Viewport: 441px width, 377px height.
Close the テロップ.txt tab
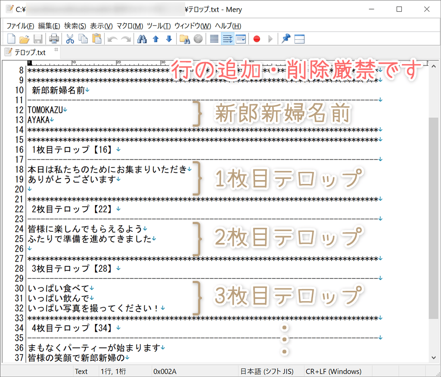pos(56,50)
